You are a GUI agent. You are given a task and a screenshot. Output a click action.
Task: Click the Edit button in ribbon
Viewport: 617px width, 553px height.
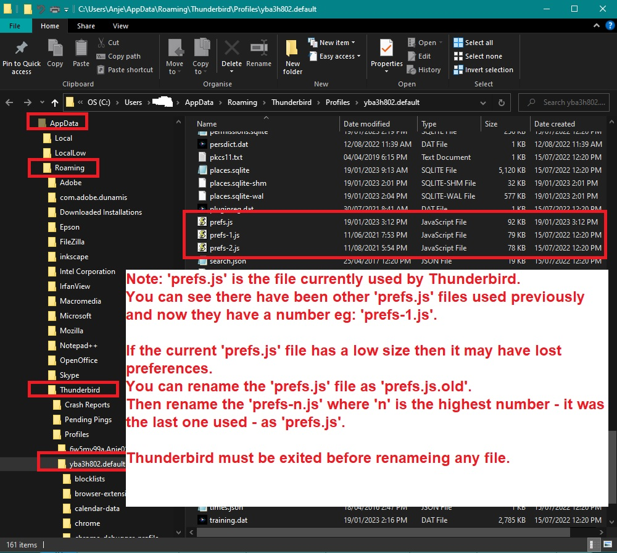(419, 56)
